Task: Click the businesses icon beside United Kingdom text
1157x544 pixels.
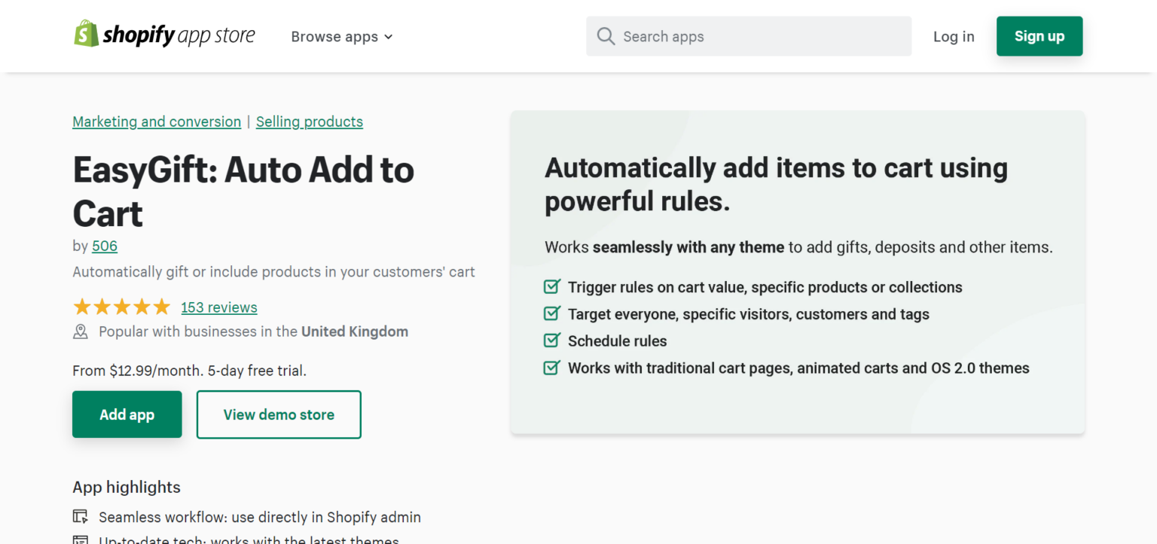Action: [x=81, y=331]
